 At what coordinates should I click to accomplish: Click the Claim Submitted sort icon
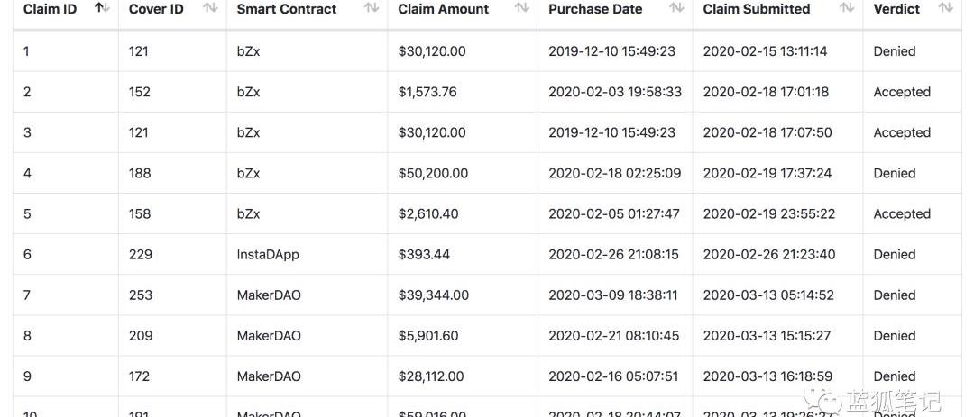[x=847, y=8]
